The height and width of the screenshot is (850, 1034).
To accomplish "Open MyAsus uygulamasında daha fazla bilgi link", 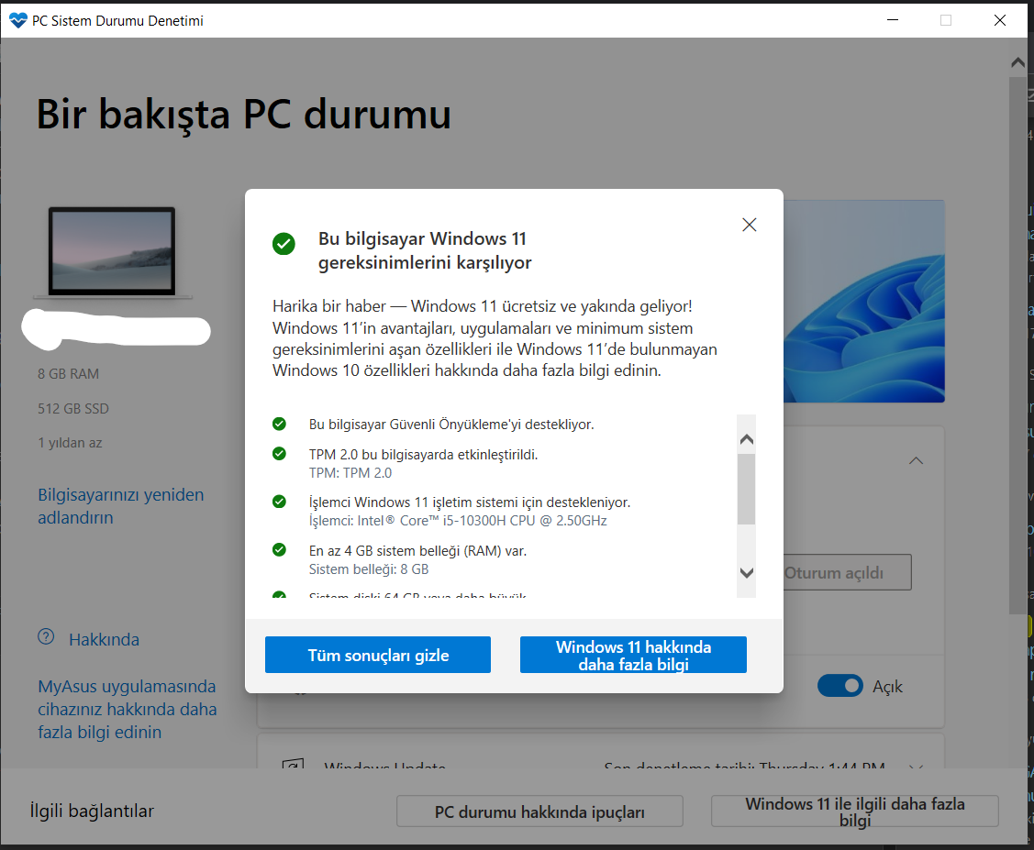I will [x=128, y=709].
